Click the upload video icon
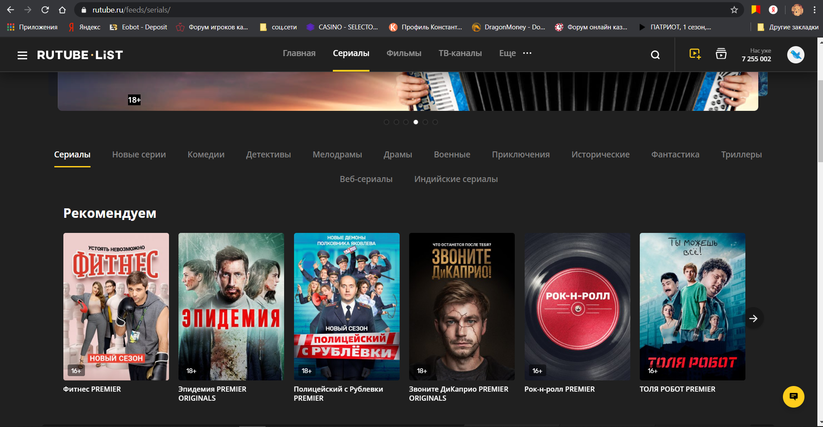Image resolution: width=823 pixels, height=427 pixels. (695, 54)
